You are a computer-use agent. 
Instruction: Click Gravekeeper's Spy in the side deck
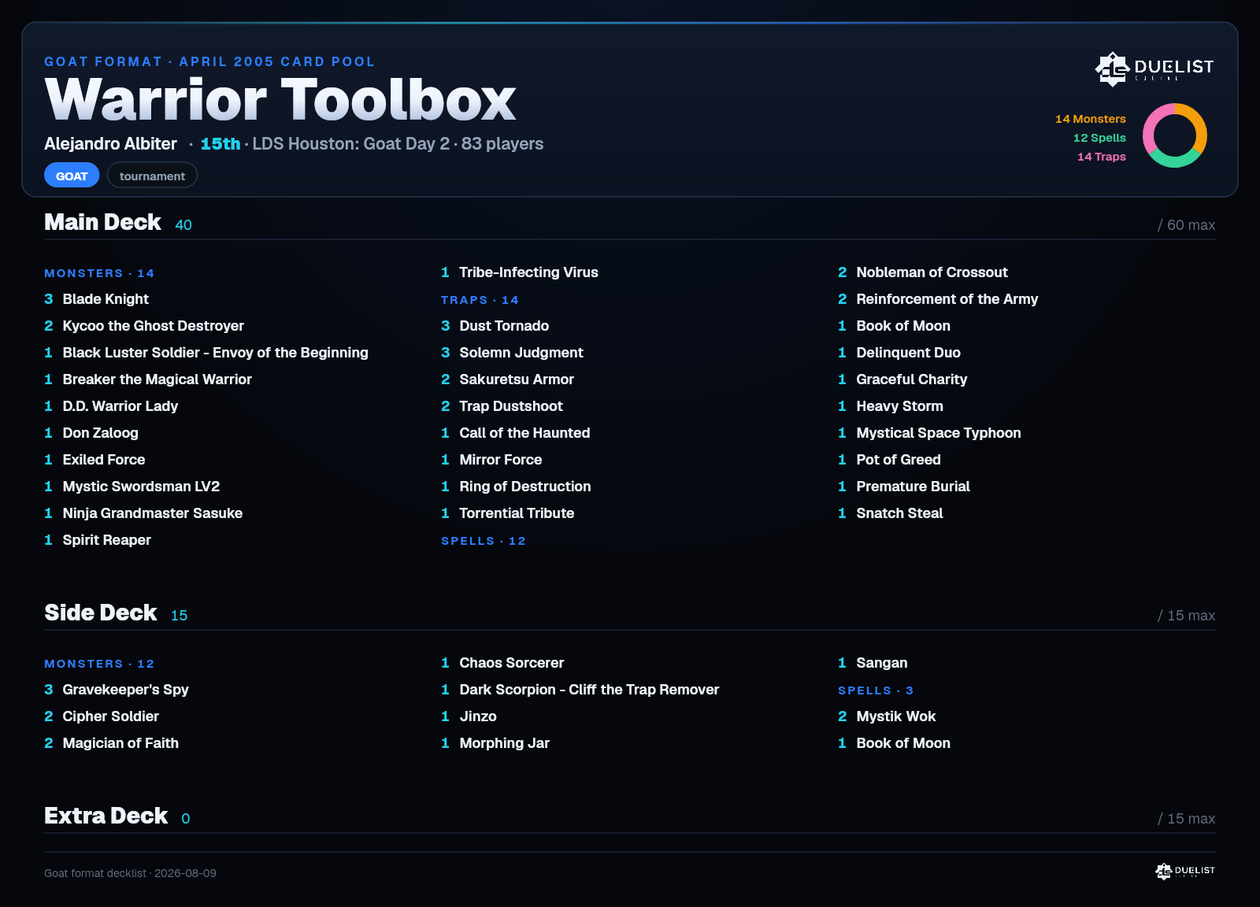(117, 690)
